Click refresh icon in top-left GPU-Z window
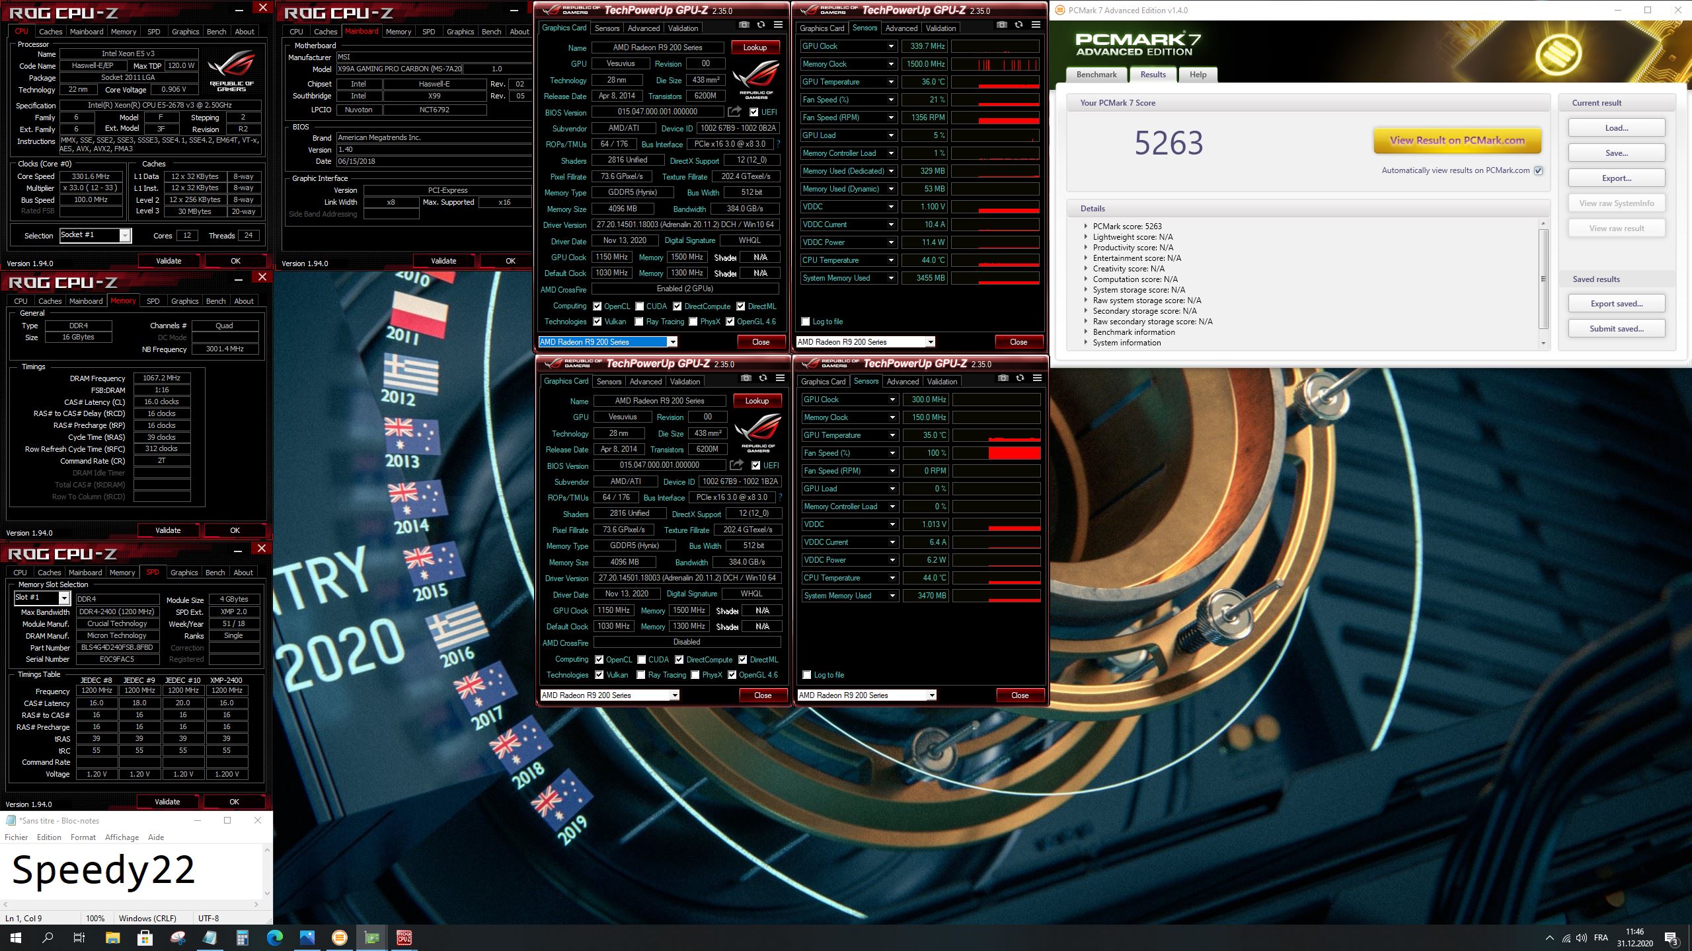This screenshot has width=1692, height=951. click(x=761, y=25)
